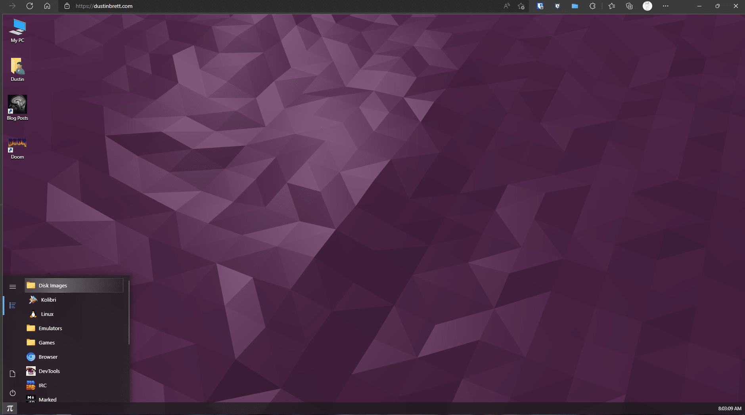Open the Documents icon in the Start sidebar

[x=13, y=374]
